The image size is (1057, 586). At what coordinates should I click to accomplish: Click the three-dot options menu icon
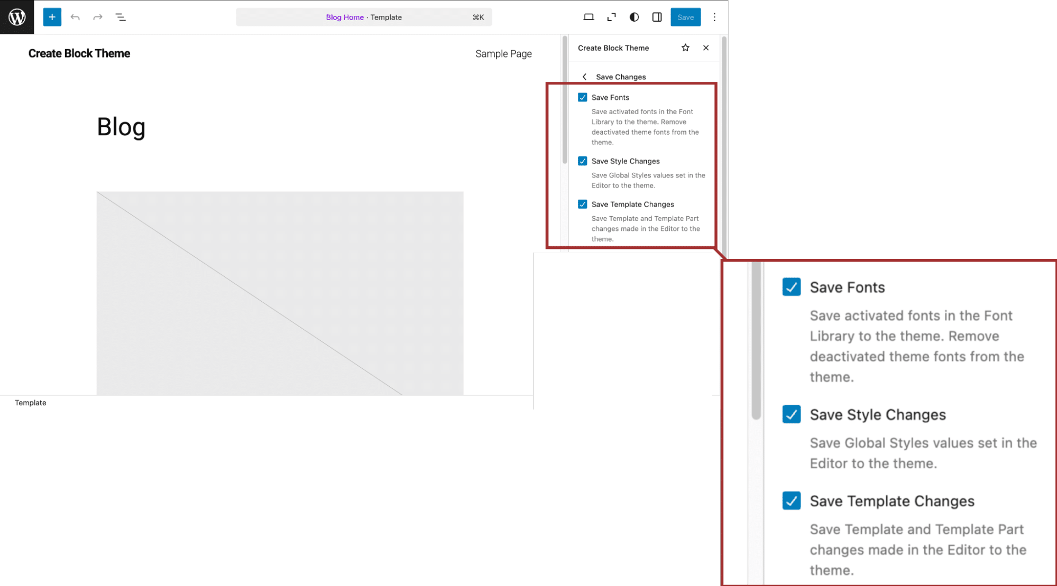click(x=714, y=17)
